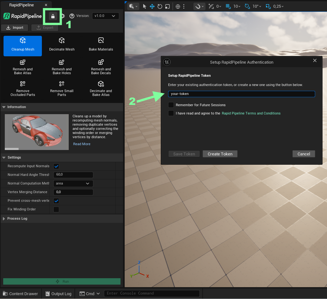Choose Remove Small Parts
The height and width of the screenshot is (299, 327).
[62, 89]
